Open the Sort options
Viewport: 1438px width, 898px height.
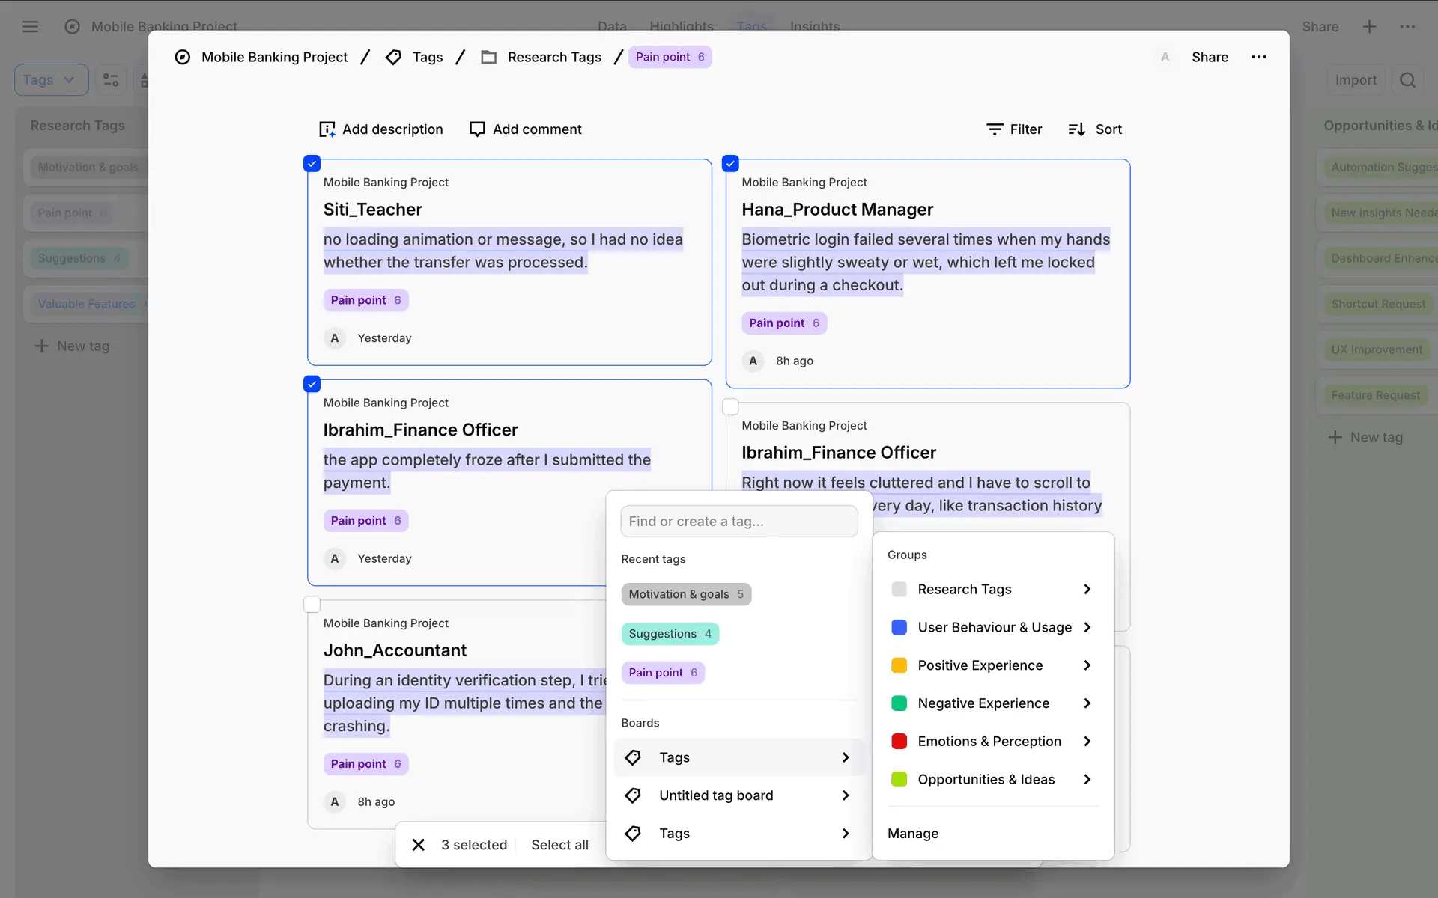click(1094, 129)
